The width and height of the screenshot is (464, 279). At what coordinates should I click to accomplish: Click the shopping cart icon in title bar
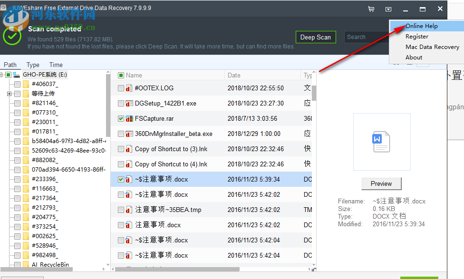371,9
